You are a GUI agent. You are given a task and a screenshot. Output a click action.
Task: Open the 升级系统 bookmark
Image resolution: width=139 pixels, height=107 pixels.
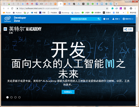pos(52,13)
